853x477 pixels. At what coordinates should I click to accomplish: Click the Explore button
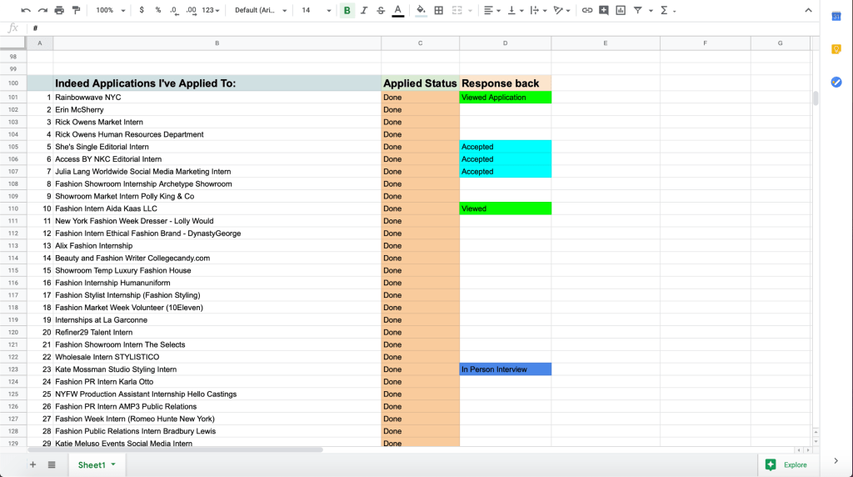coord(787,464)
